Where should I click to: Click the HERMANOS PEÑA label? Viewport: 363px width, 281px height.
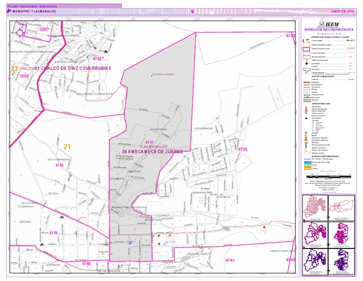202,193
